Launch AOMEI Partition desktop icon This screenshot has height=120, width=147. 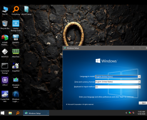(5, 40)
